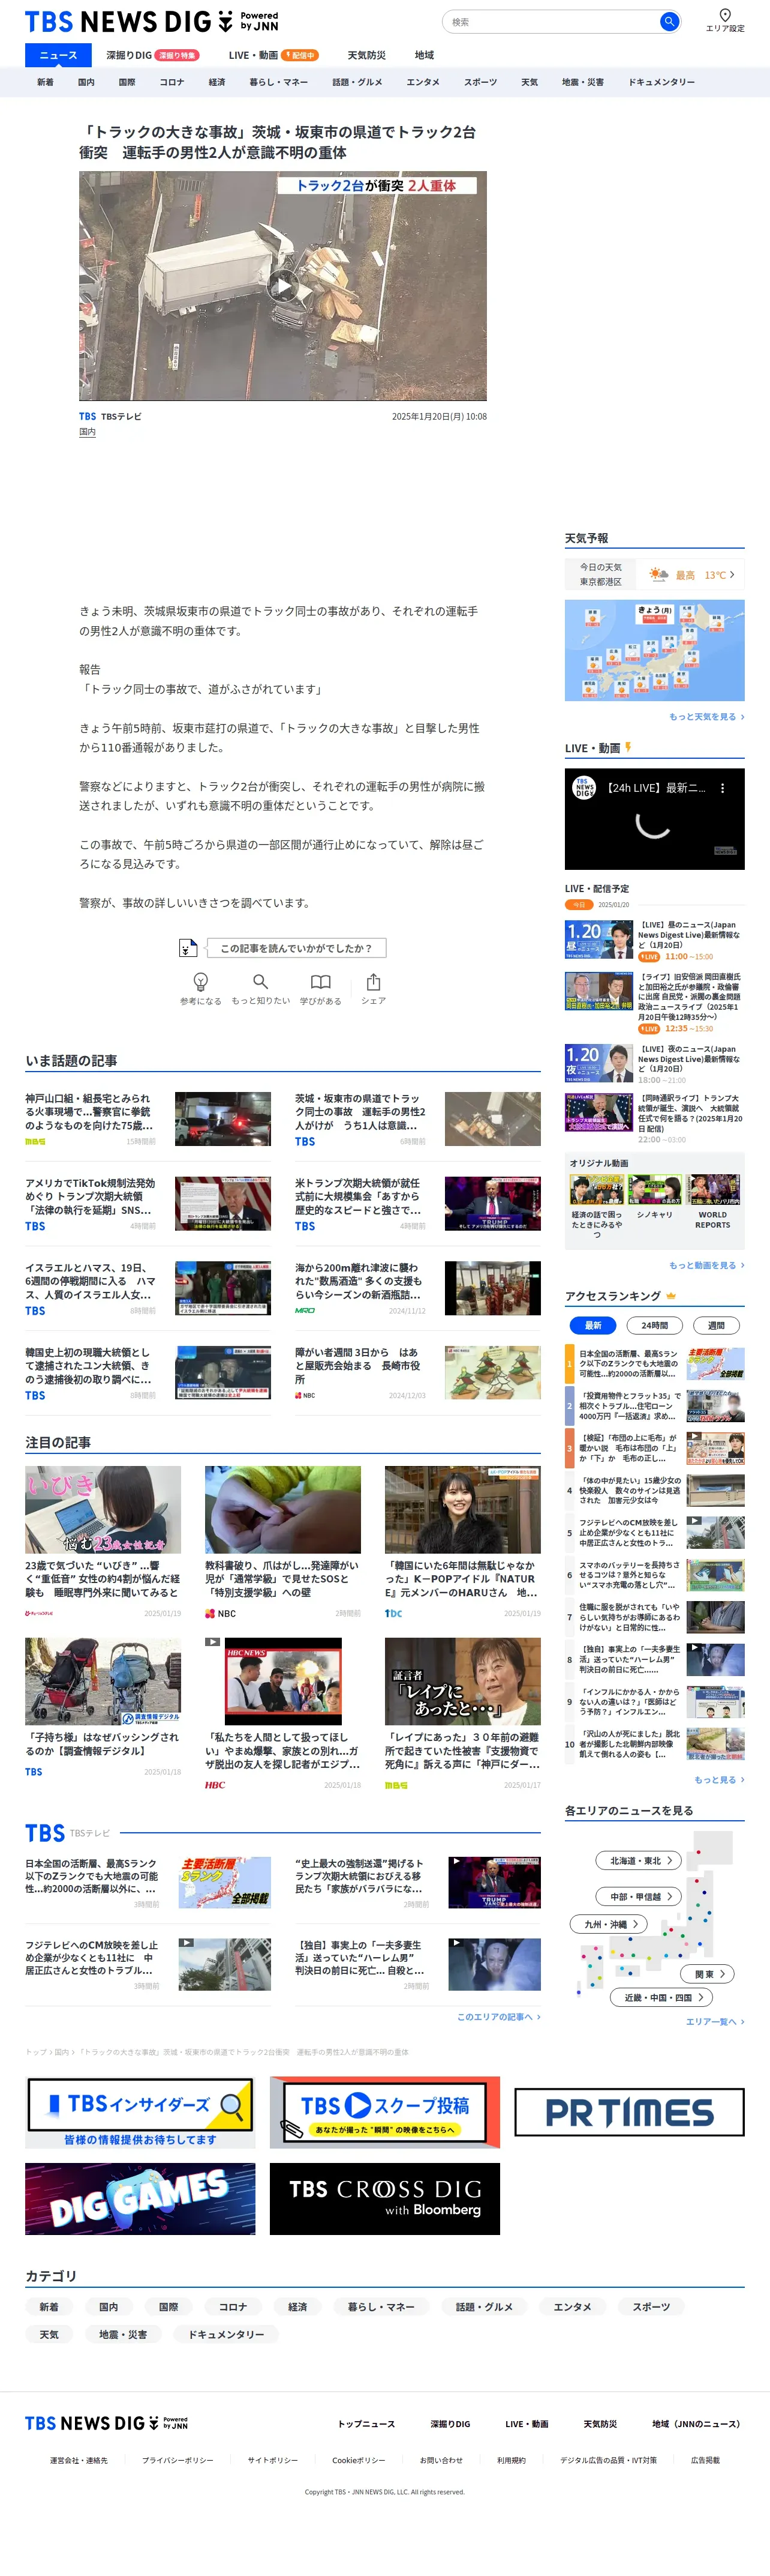Click the シェア share icon

372,981
